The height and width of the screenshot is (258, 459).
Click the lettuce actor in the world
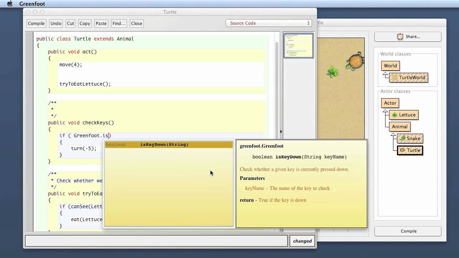[x=333, y=72]
